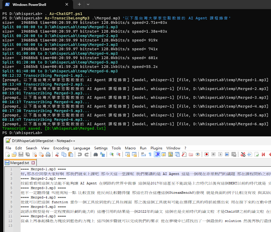Click the Cut scissors icon

click(x=57, y=154)
